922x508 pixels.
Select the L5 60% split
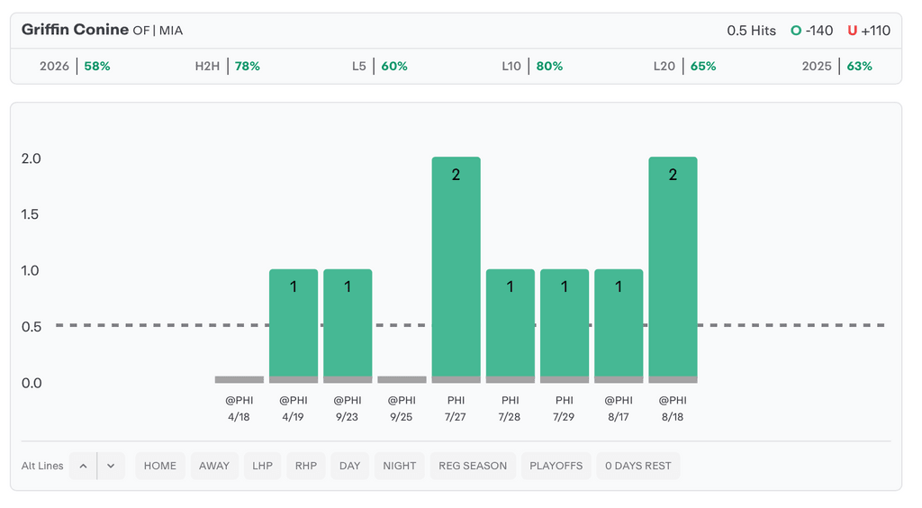(x=379, y=66)
